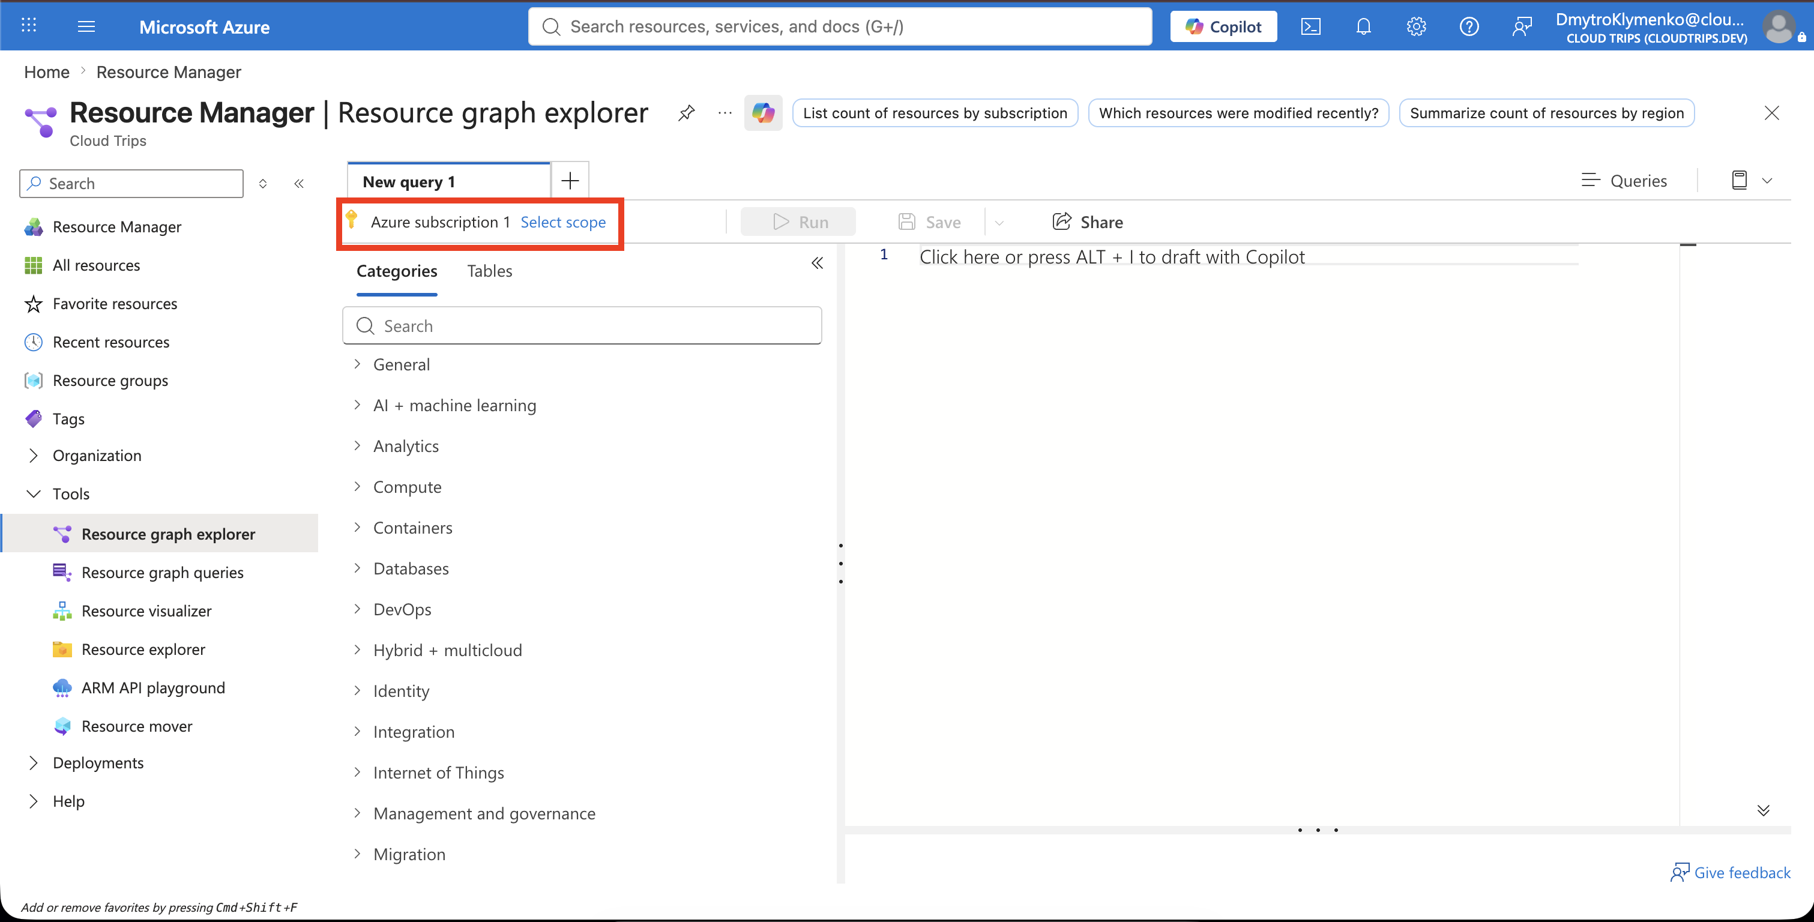The height and width of the screenshot is (922, 1814).
Task: Run the current query
Action: (x=798, y=222)
